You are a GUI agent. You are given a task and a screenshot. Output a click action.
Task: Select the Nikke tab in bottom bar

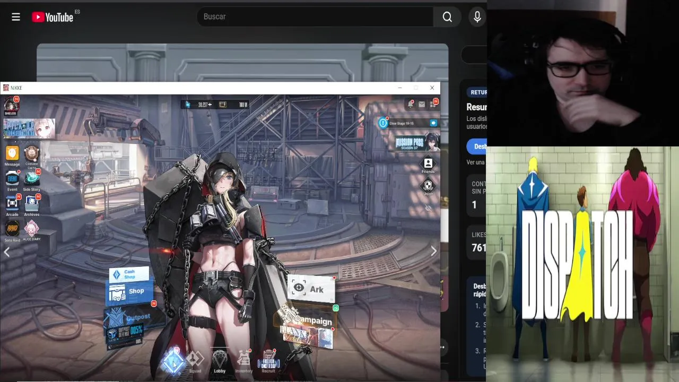pyautogui.click(x=172, y=362)
